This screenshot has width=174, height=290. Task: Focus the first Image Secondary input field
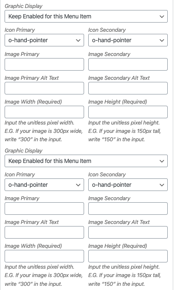click(x=128, y=64)
